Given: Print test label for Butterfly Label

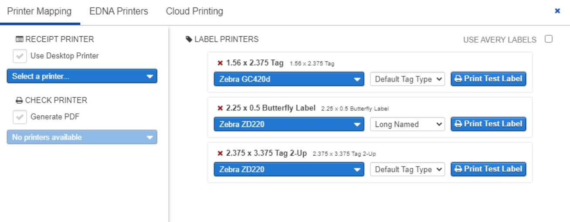Looking at the screenshot, I should click(488, 124).
